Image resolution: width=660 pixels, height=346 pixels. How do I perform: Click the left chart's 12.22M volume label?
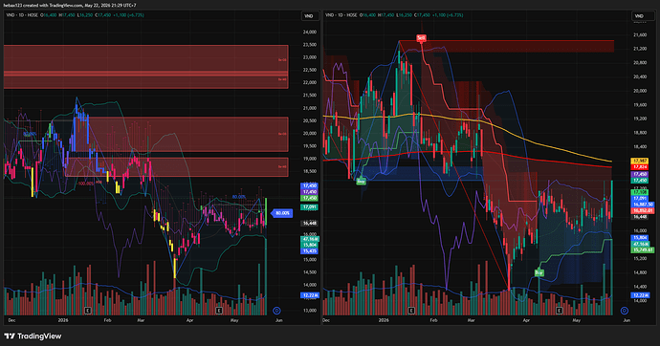[x=310, y=295]
